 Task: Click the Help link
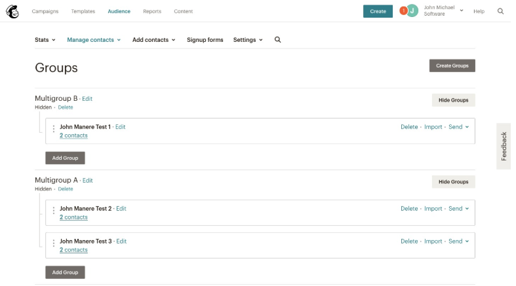[x=479, y=11]
